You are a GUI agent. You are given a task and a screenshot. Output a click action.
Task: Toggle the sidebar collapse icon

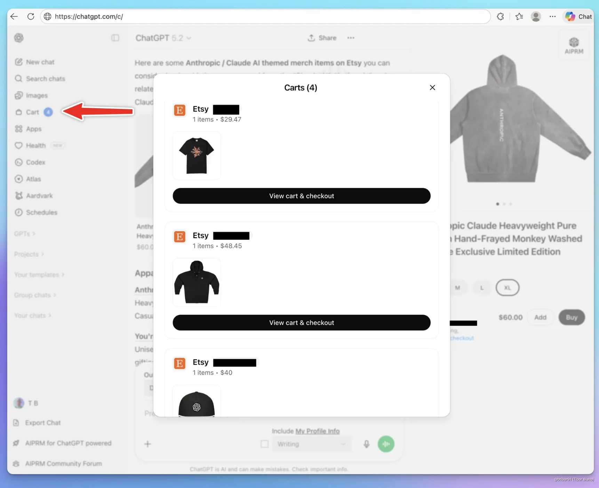[115, 38]
